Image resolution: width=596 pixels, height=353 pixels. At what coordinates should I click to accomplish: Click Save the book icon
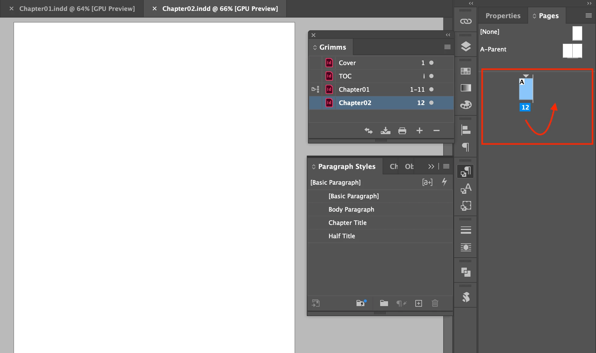385,131
